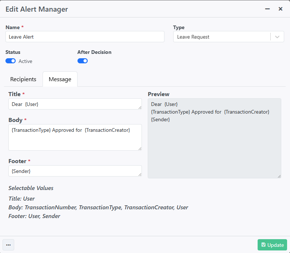
Task: Click the Footer field resize handle
Action: tap(140, 174)
